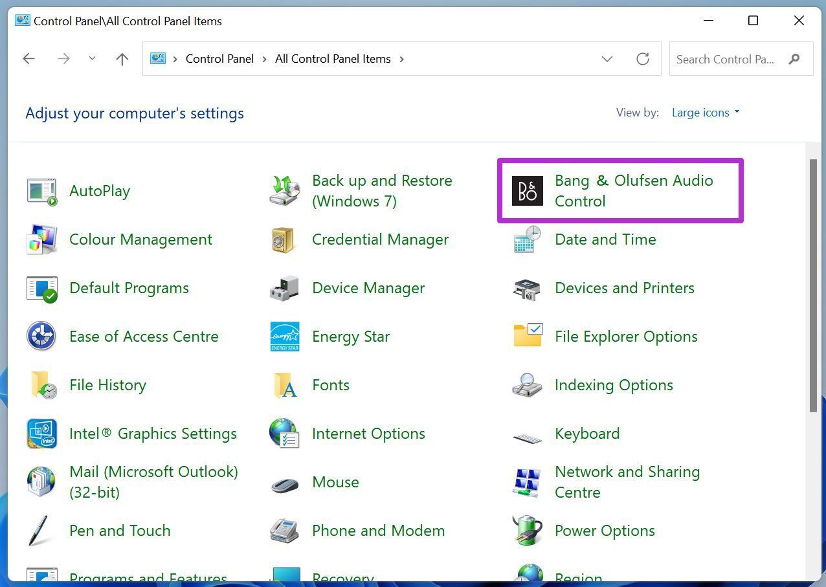The width and height of the screenshot is (826, 587).
Task: Open the 'Phone and Modem' text link
Action: tap(378, 531)
